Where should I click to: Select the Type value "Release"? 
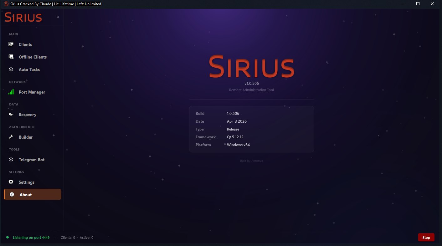(x=233, y=129)
